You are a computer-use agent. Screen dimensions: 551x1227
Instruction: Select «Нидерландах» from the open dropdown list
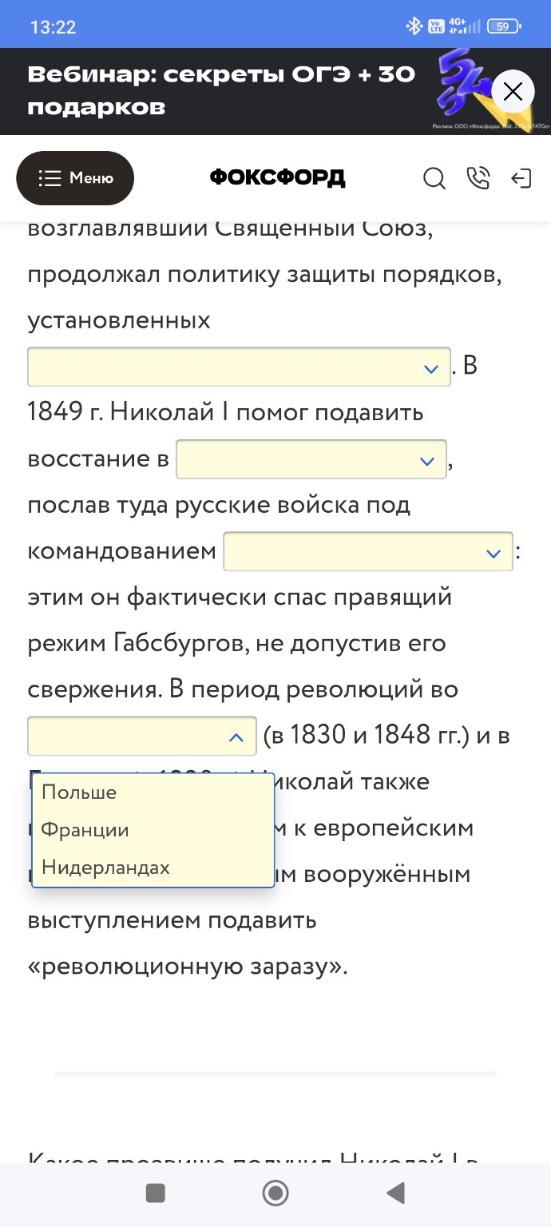105,867
